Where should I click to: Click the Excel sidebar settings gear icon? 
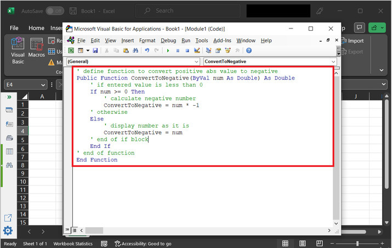[8, 230]
